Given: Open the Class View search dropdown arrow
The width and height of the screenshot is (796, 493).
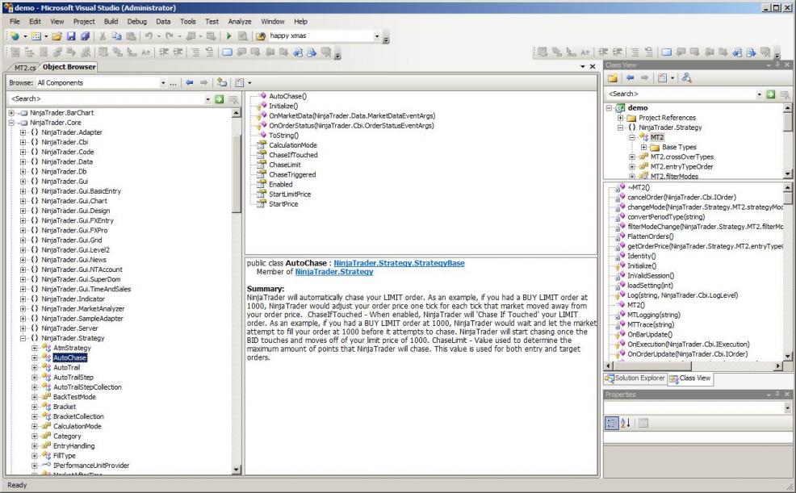Looking at the screenshot, I should (x=760, y=94).
